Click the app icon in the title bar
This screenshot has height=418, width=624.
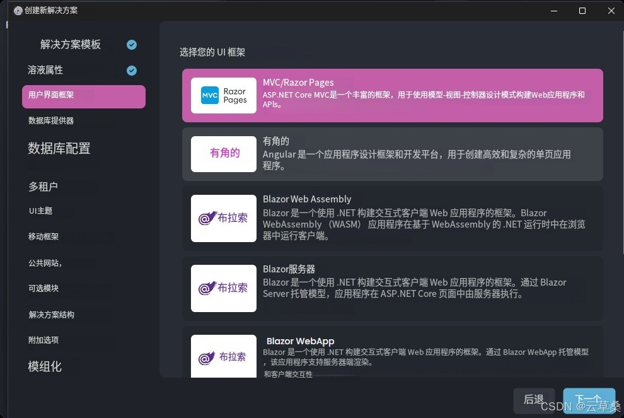pos(18,11)
